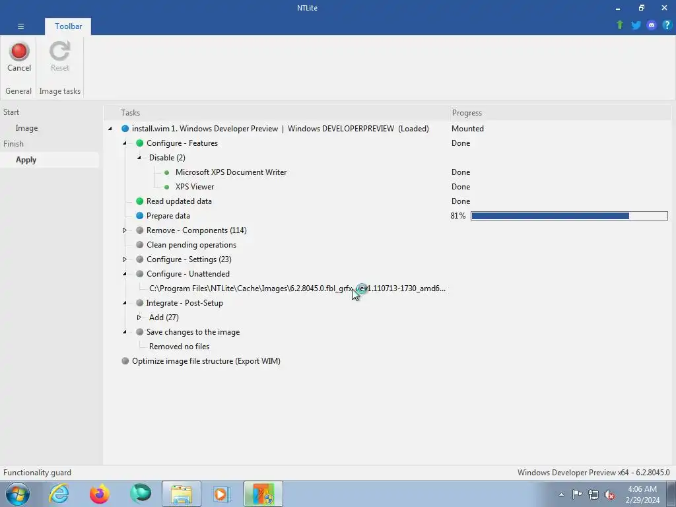Click gray dot beside Configure - Unattended
The width and height of the screenshot is (676, 507).
[x=140, y=274]
